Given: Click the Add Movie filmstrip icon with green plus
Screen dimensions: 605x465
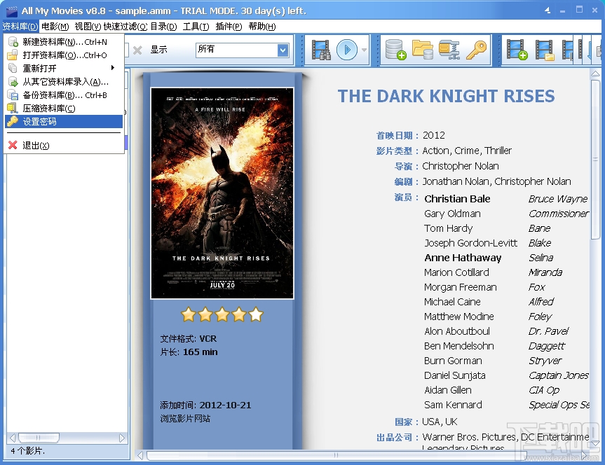Looking at the screenshot, I should point(515,50).
